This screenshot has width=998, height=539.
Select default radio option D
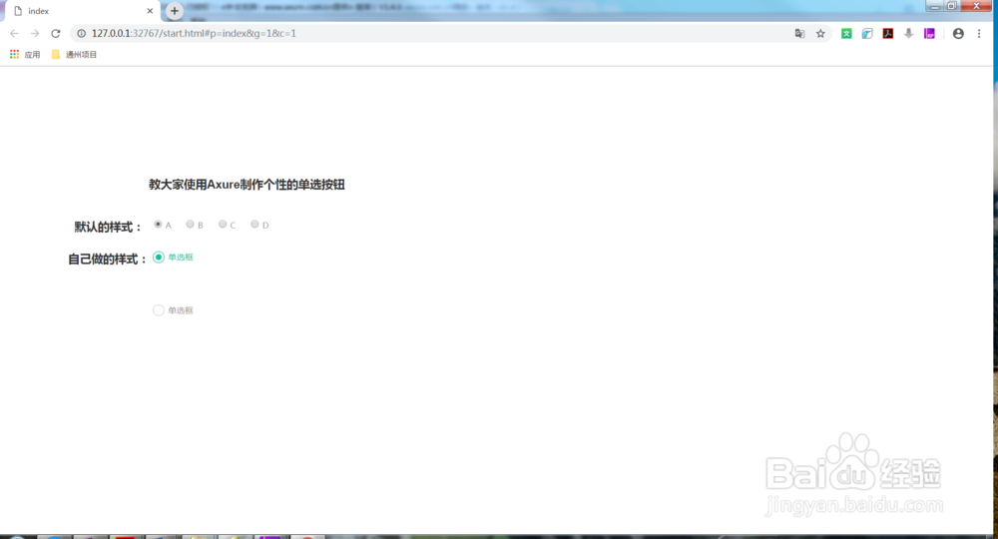(254, 224)
